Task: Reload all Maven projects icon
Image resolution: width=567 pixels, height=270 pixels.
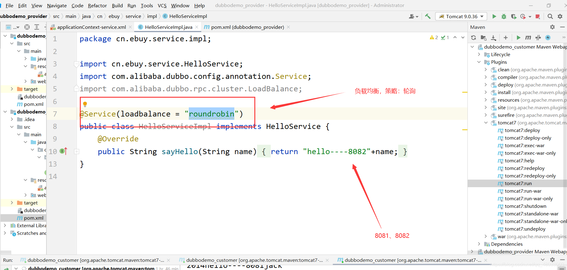Action: [x=474, y=38]
